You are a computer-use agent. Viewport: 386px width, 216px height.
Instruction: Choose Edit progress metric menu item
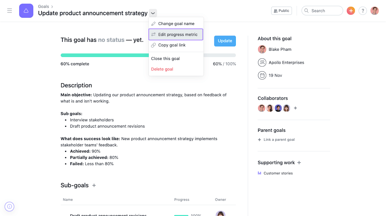click(176, 34)
